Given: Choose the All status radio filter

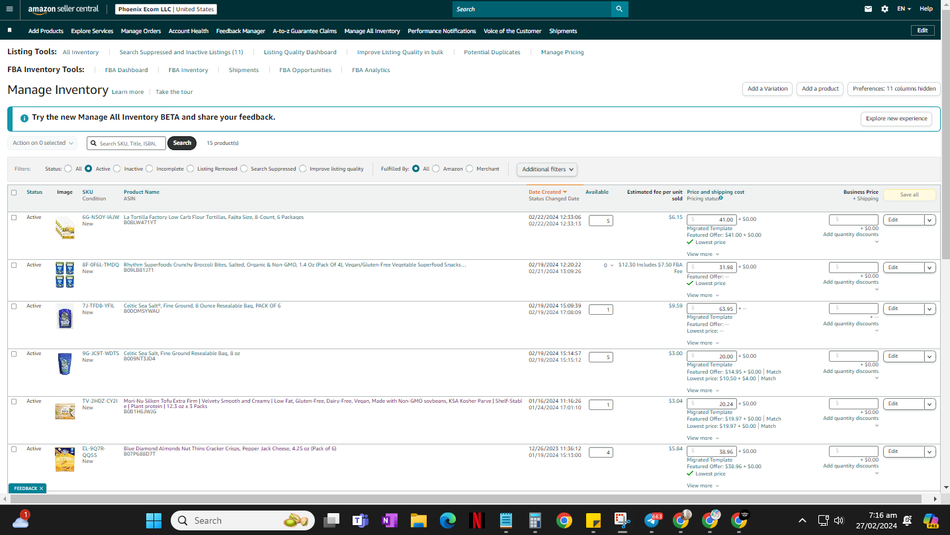Looking at the screenshot, I should point(68,169).
